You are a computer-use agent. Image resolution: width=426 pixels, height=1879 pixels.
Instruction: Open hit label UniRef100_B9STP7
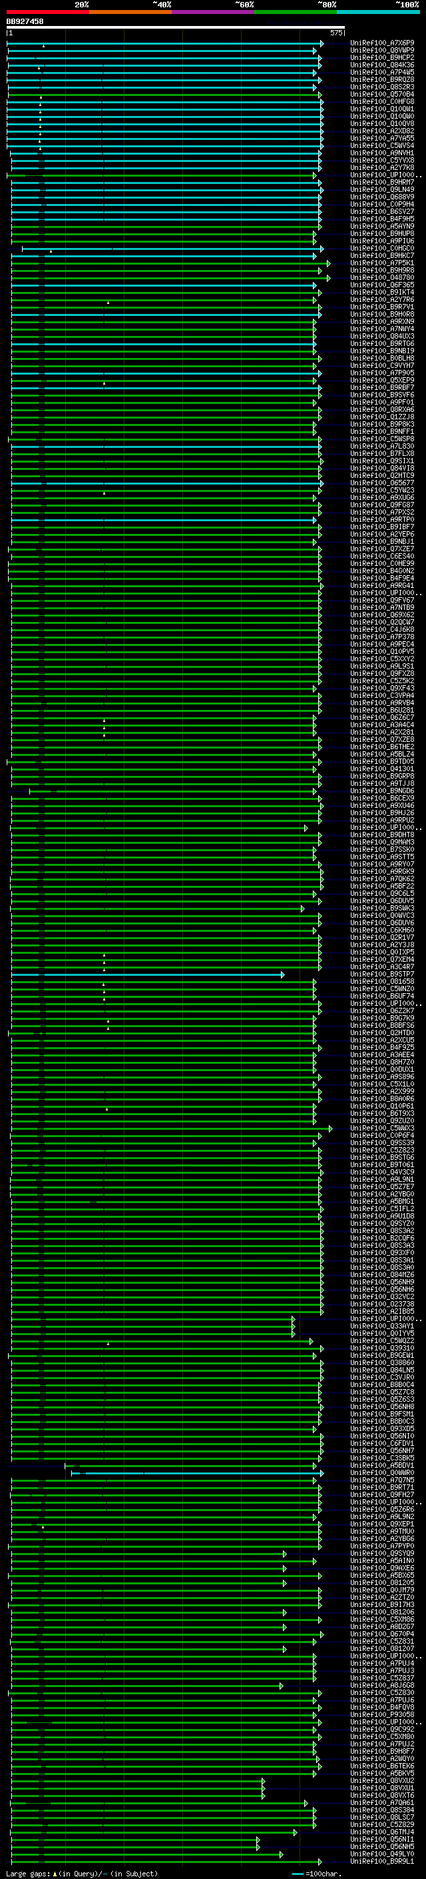pyautogui.click(x=382, y=974)
